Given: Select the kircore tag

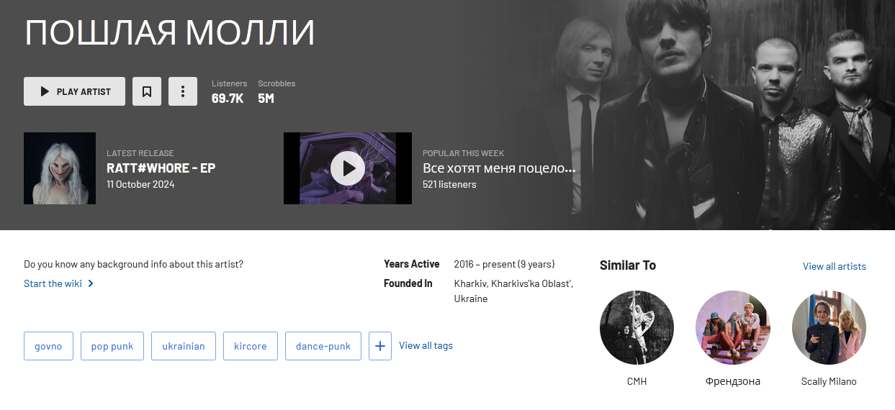Looking at the screenshot, I should pos(251,346).
